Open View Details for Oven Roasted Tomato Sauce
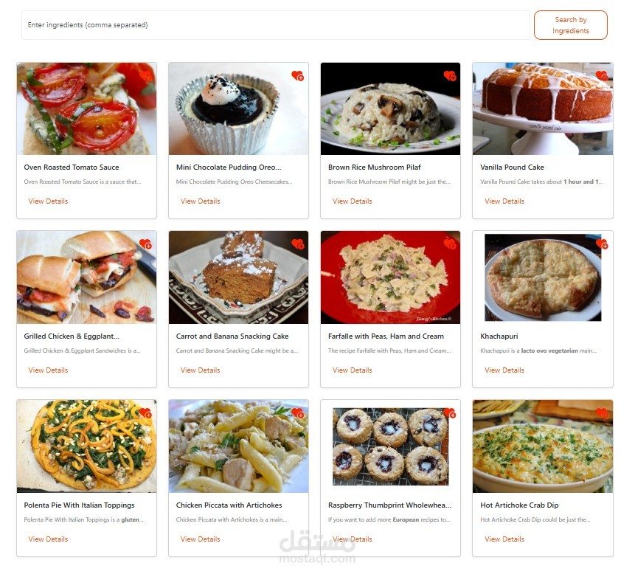The image size is (635, 577). coord(48,201)
